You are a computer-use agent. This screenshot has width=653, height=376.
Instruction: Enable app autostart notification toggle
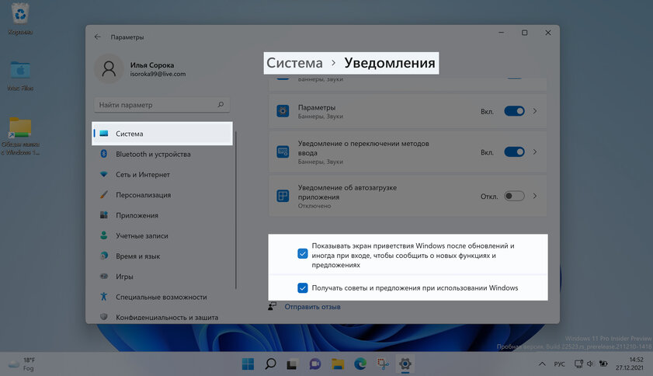click(x=514, y=196)
